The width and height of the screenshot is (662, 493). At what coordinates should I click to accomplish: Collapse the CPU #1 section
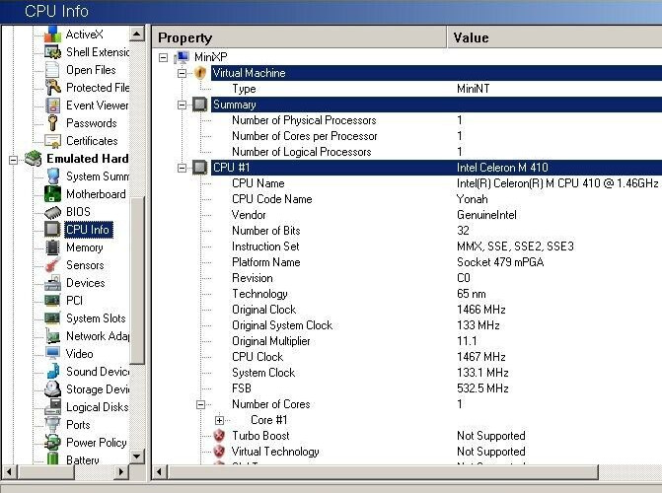[x=182, y=168]
